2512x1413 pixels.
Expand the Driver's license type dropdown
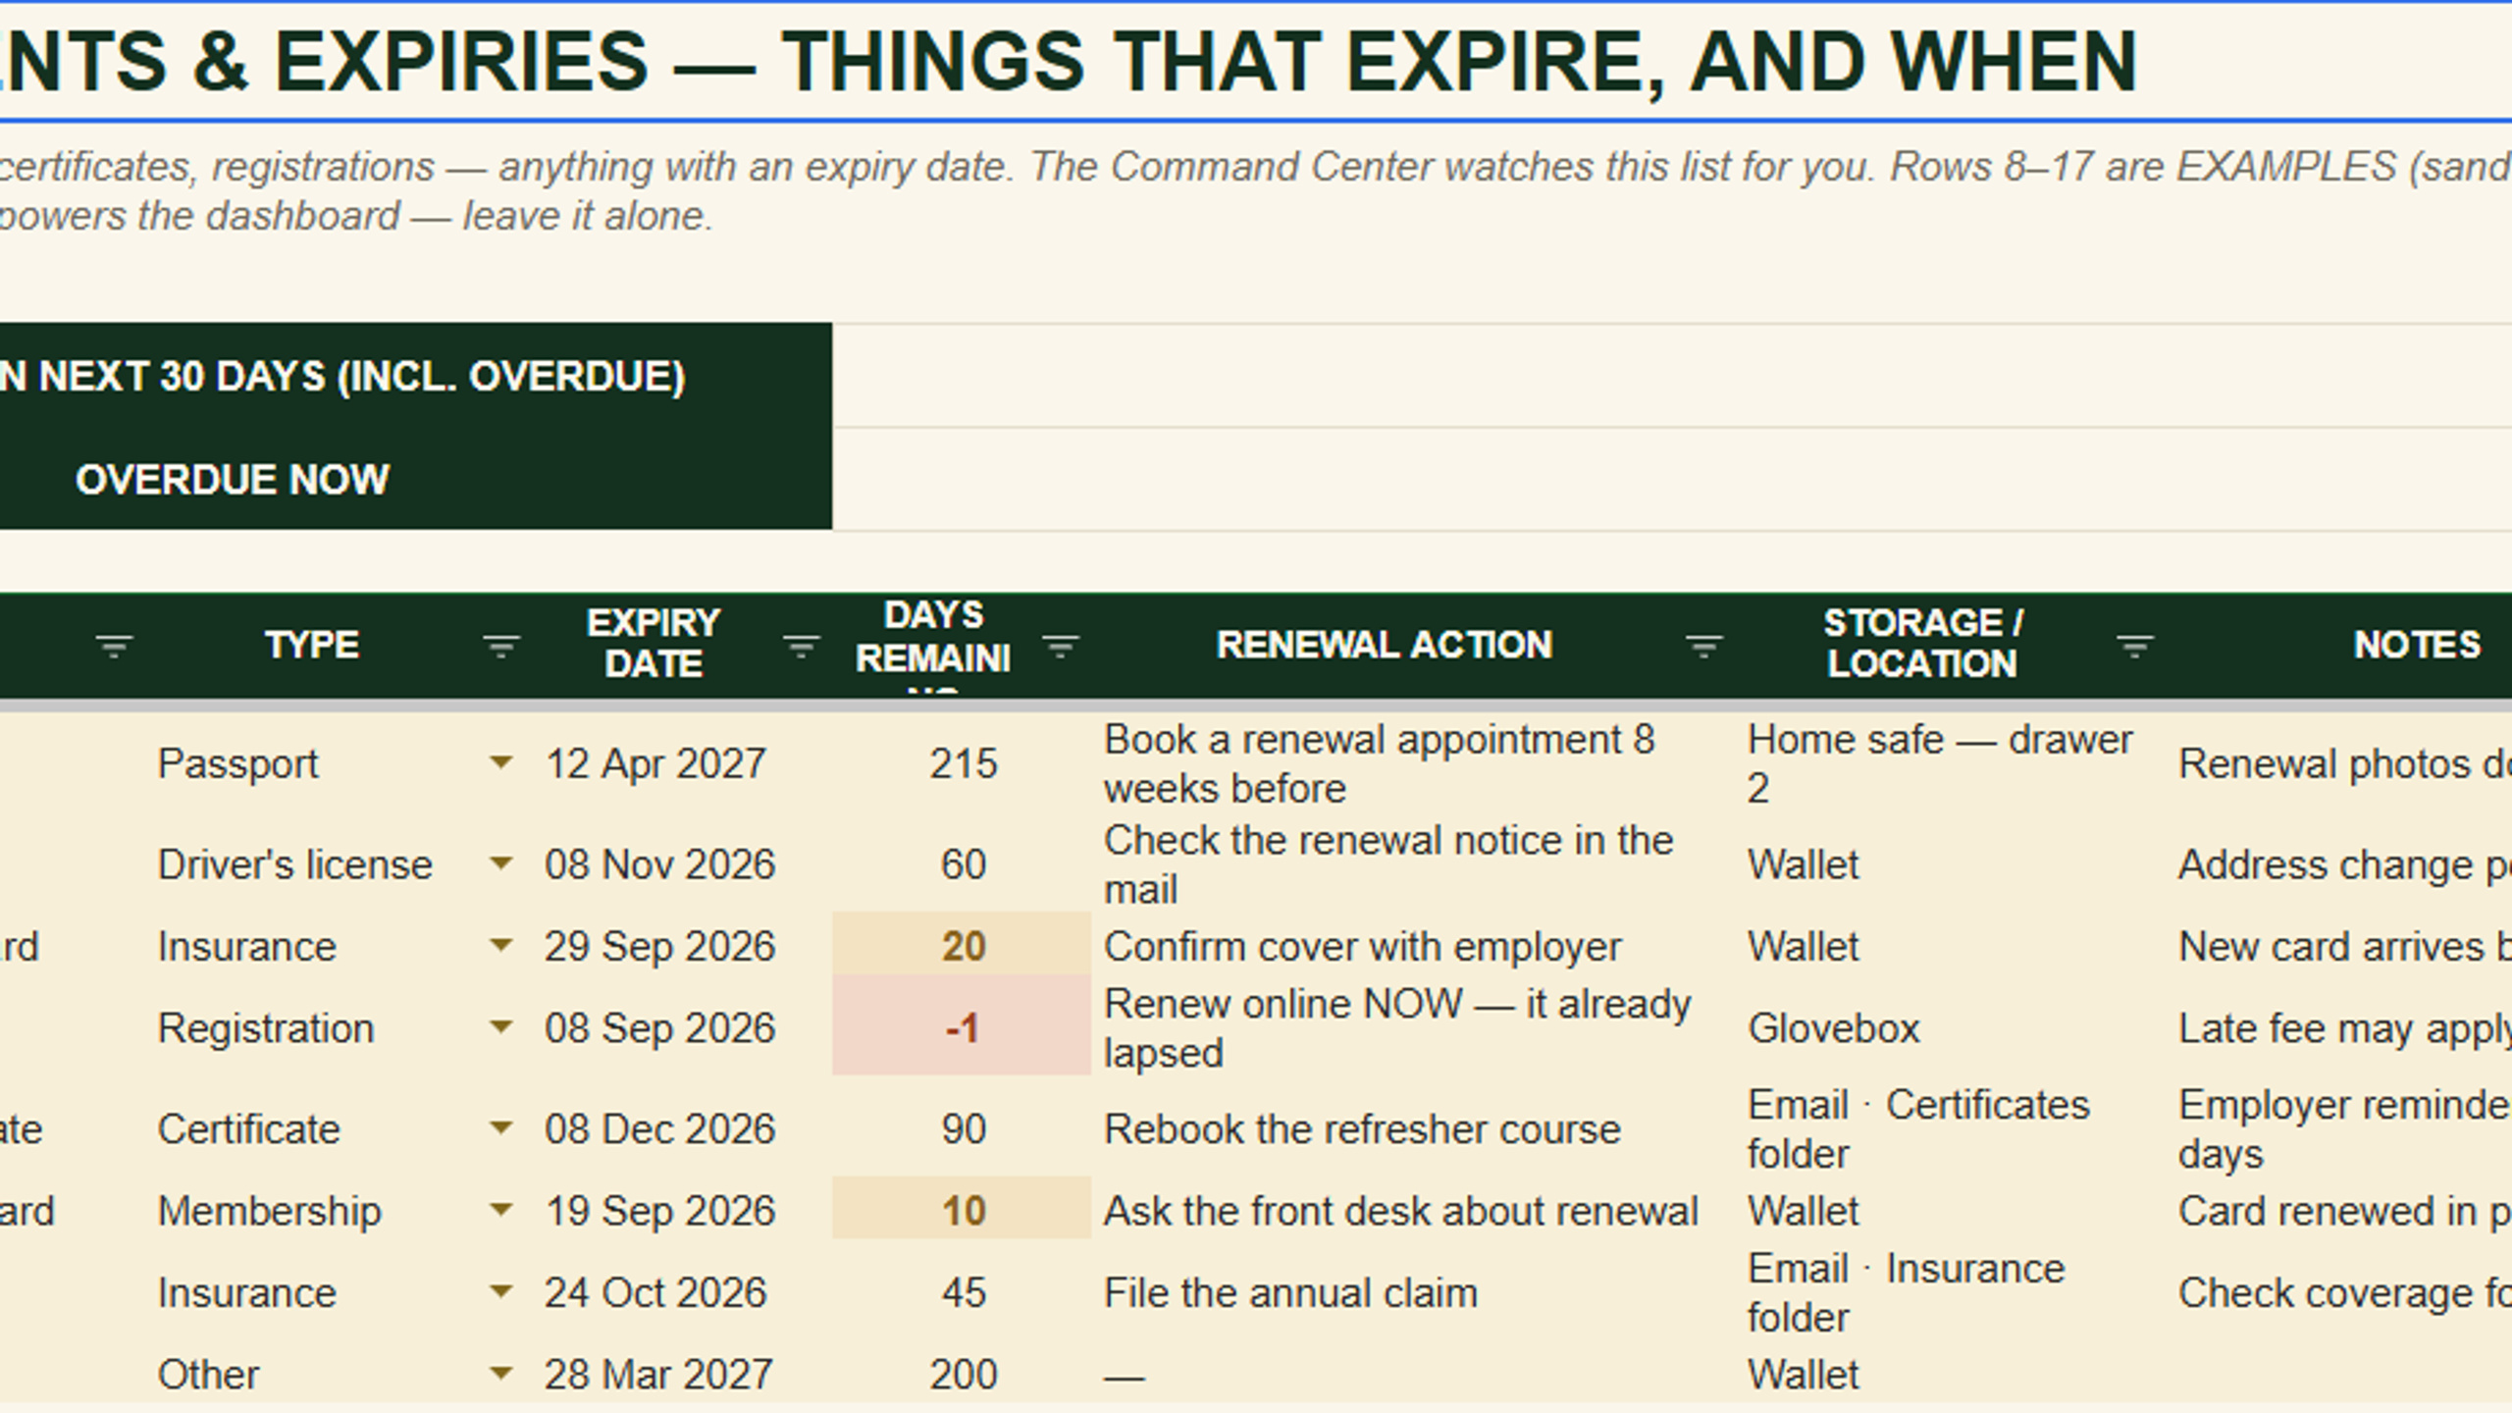500,863
